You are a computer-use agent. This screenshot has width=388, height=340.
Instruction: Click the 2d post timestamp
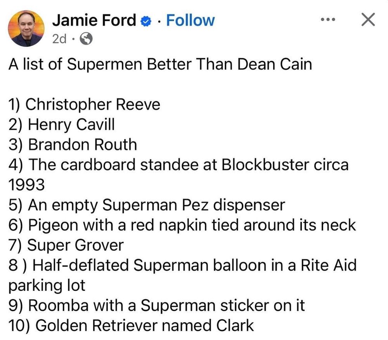click(x=59, y=39)
